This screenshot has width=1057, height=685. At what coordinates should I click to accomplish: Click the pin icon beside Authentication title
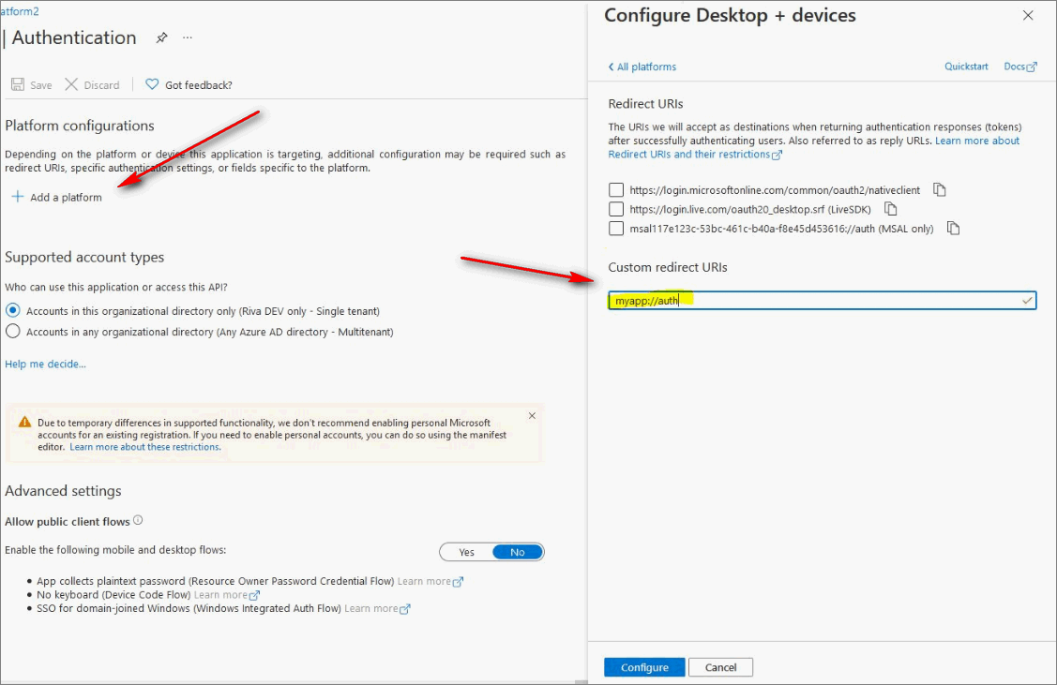click(161, 37)
